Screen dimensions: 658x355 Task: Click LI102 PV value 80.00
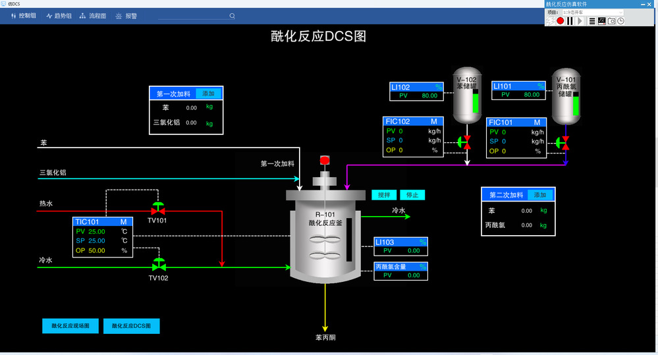point(429,96)
